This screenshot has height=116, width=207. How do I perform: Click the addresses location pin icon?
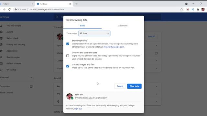pyautogui.click(x=58, y=102)
